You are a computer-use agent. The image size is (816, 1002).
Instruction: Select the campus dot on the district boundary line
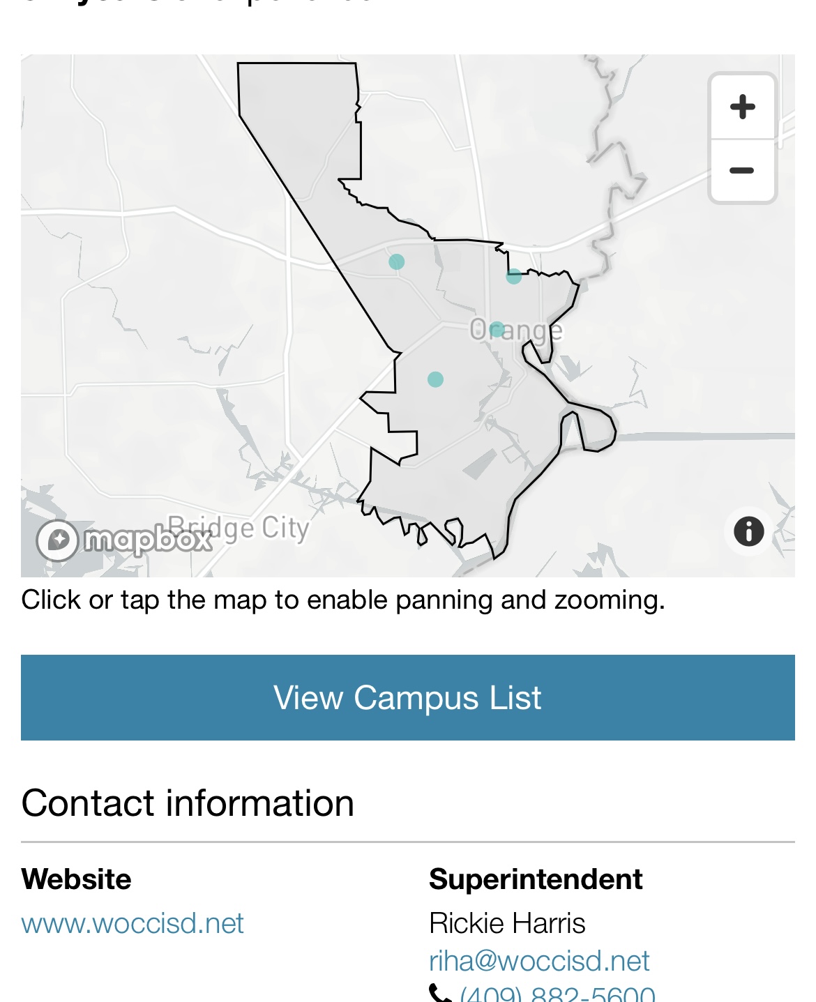pyautogui.click(x=514, y=276)
